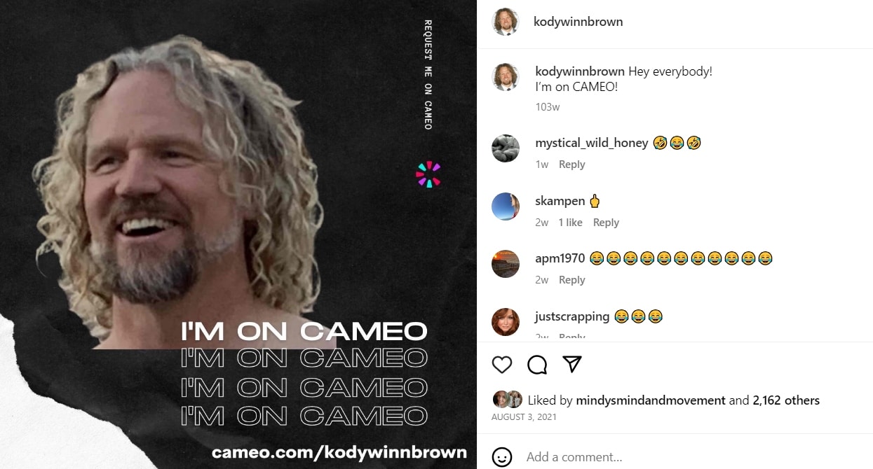Screen dimensions: 873x469
Task: Open the kodywinnbrown username in header
Action: tap(578, 22)
